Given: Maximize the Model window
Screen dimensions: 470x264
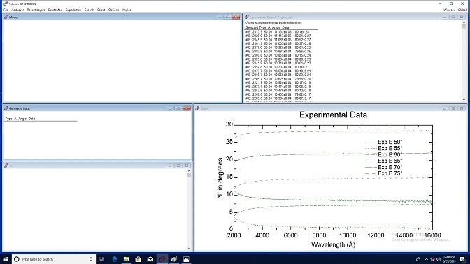Looking at the screenshot, I should [227, 17].
